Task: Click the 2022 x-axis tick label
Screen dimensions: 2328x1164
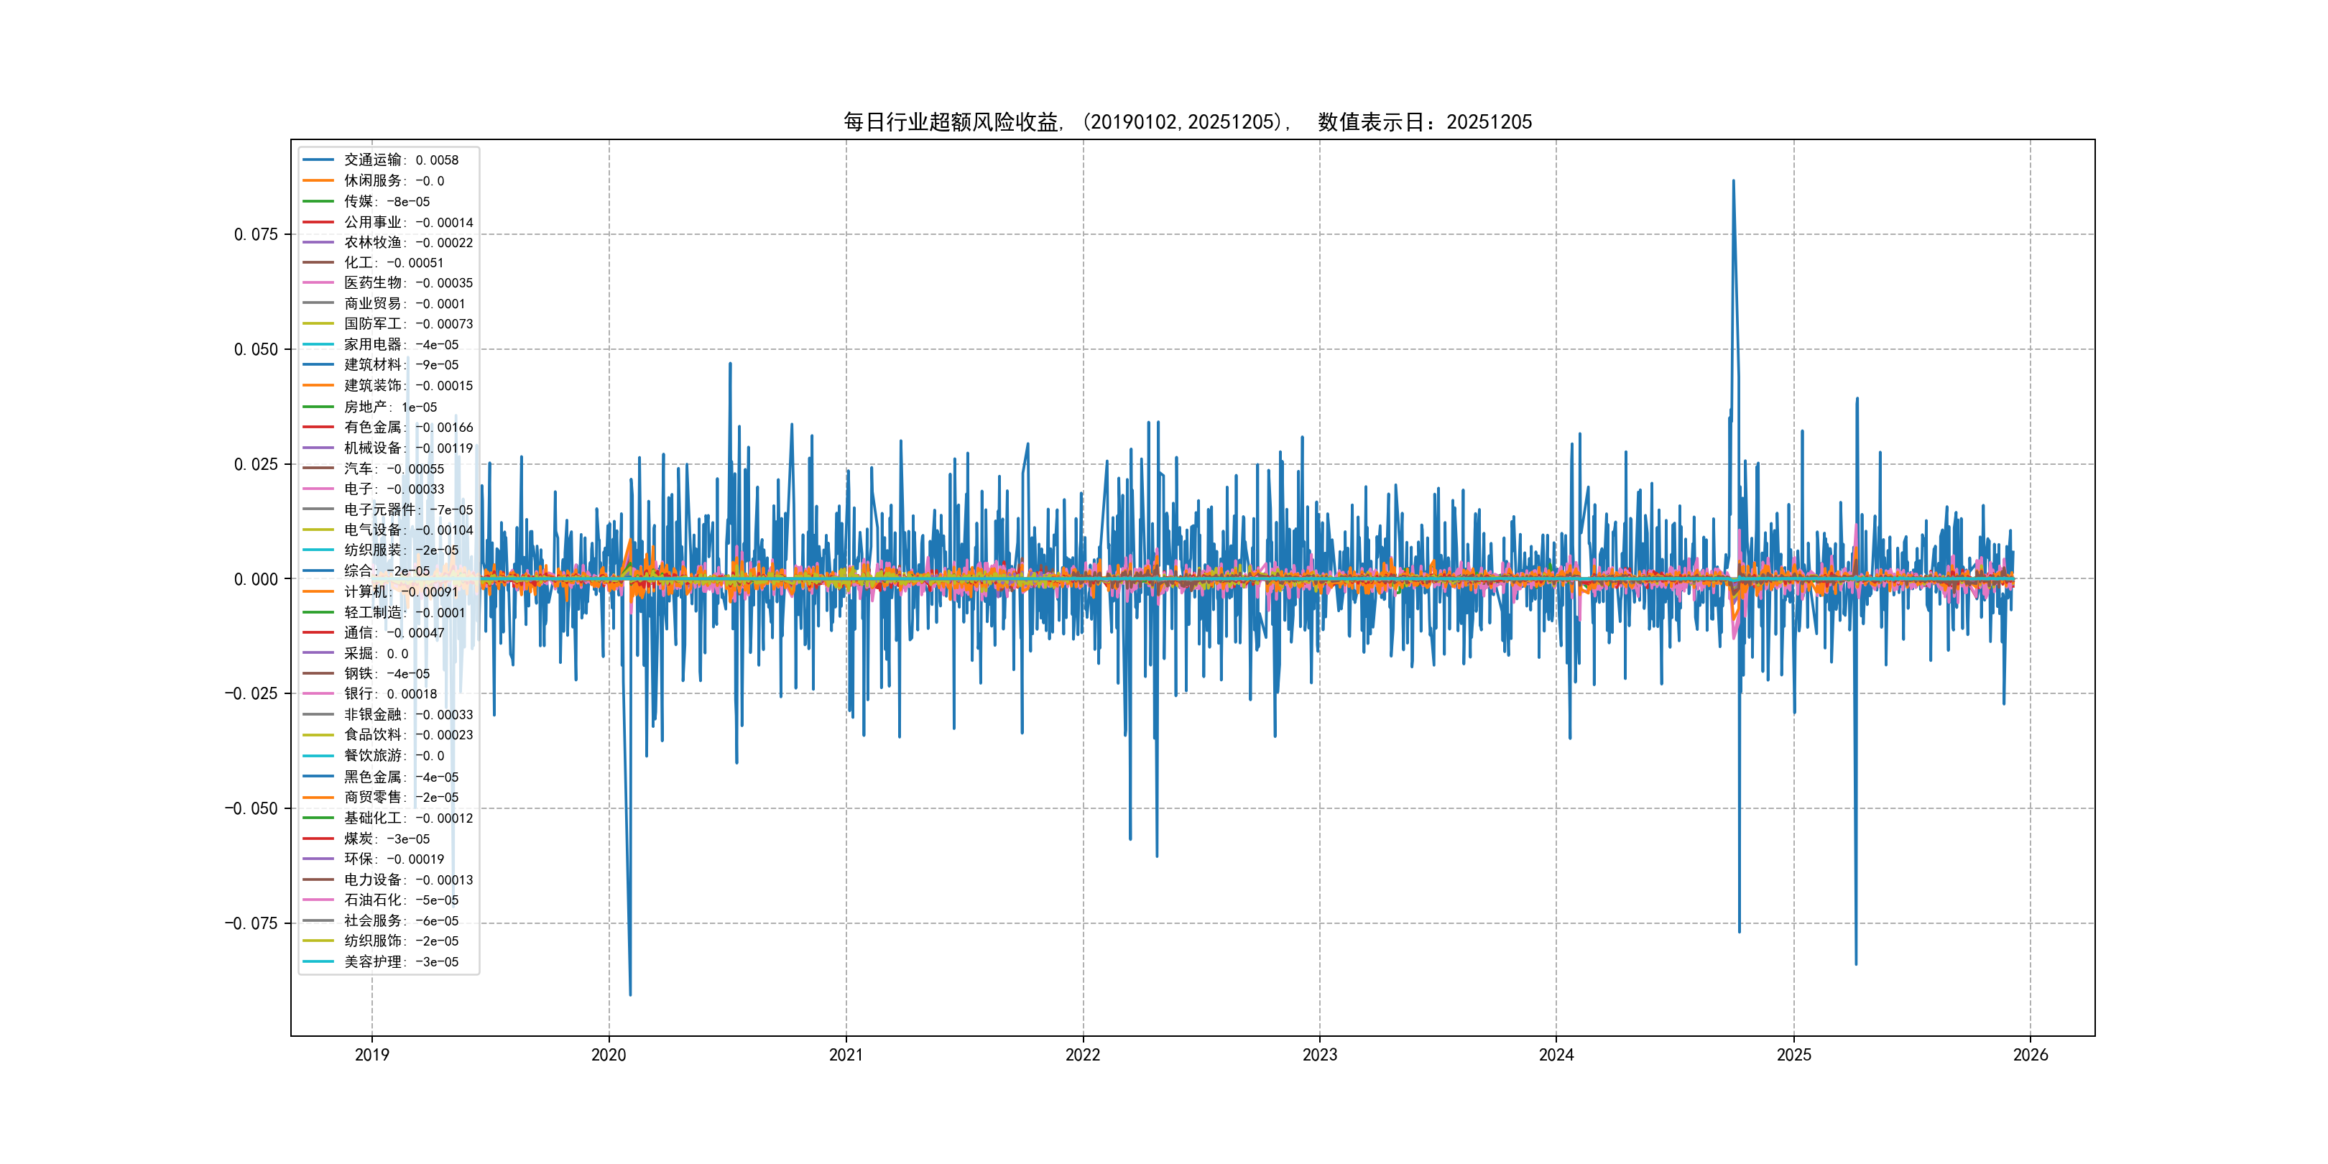Action: tap(1083, 1055)
